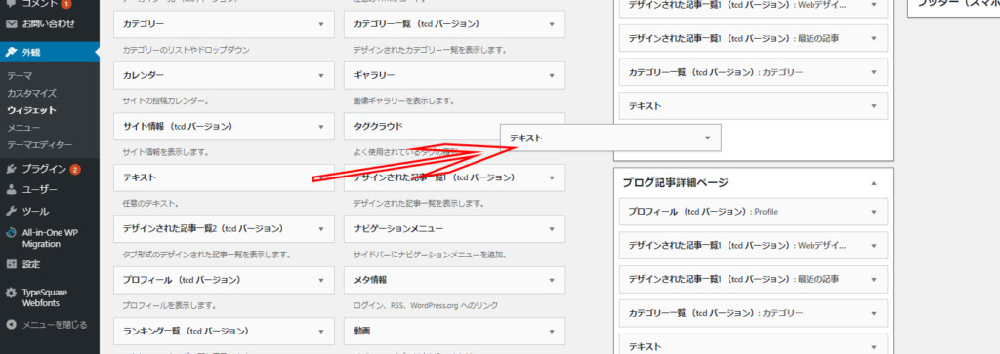Collapse the ブログ記事詳細ページ widget area
This screenshot has width=1000, height=354.
pyautogui.click(x=874, y=183)
